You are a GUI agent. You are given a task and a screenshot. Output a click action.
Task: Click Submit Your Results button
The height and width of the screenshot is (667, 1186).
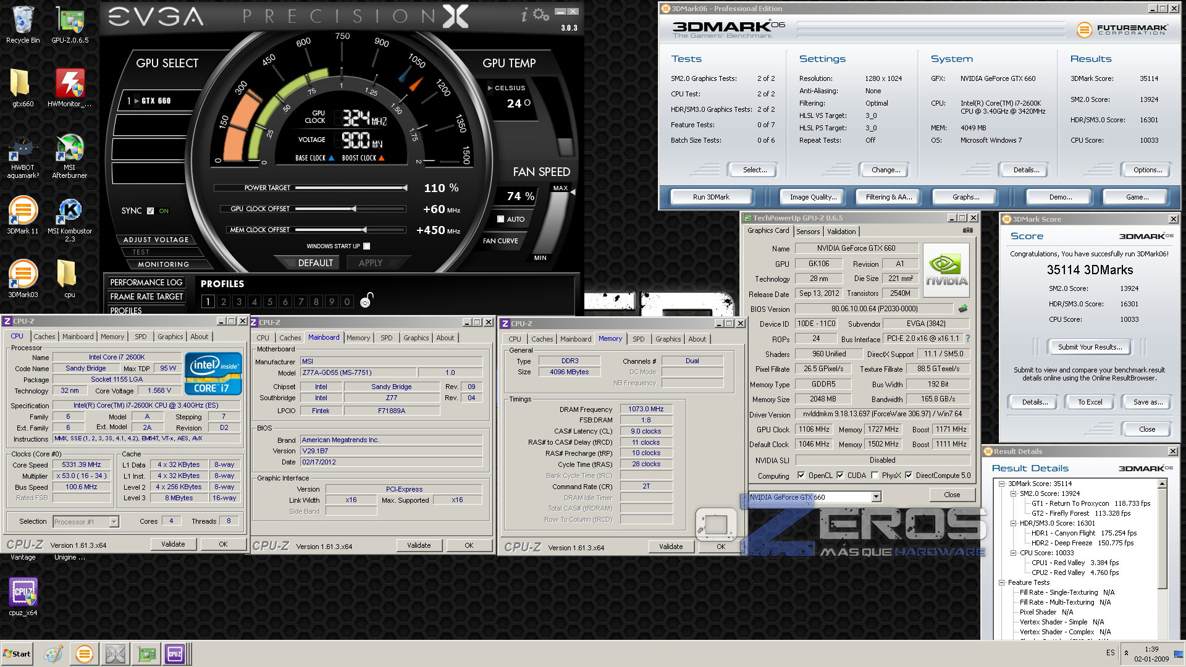coord(1089,347)
